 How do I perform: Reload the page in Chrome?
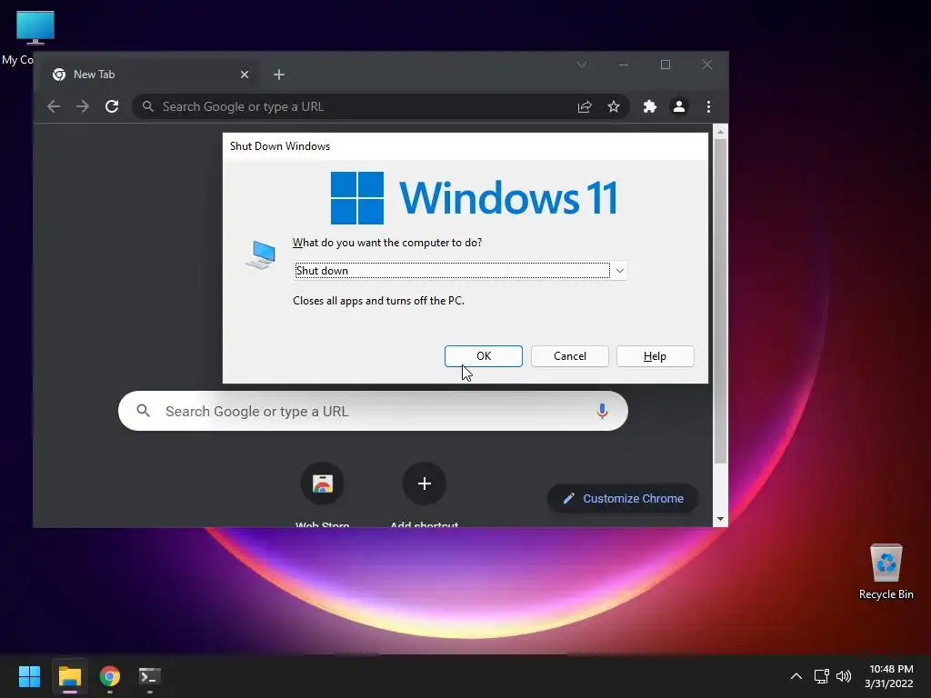pos(112,106)
